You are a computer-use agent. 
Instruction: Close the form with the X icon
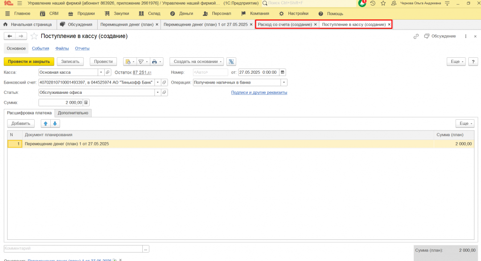pyautogui.click(x=475, y=36)
